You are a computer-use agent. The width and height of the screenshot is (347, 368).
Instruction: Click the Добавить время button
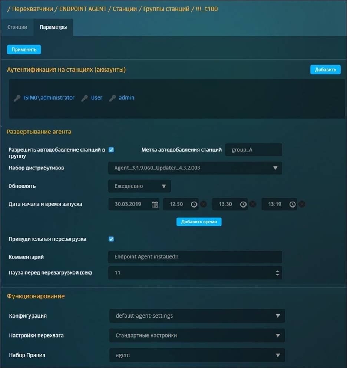199,222
